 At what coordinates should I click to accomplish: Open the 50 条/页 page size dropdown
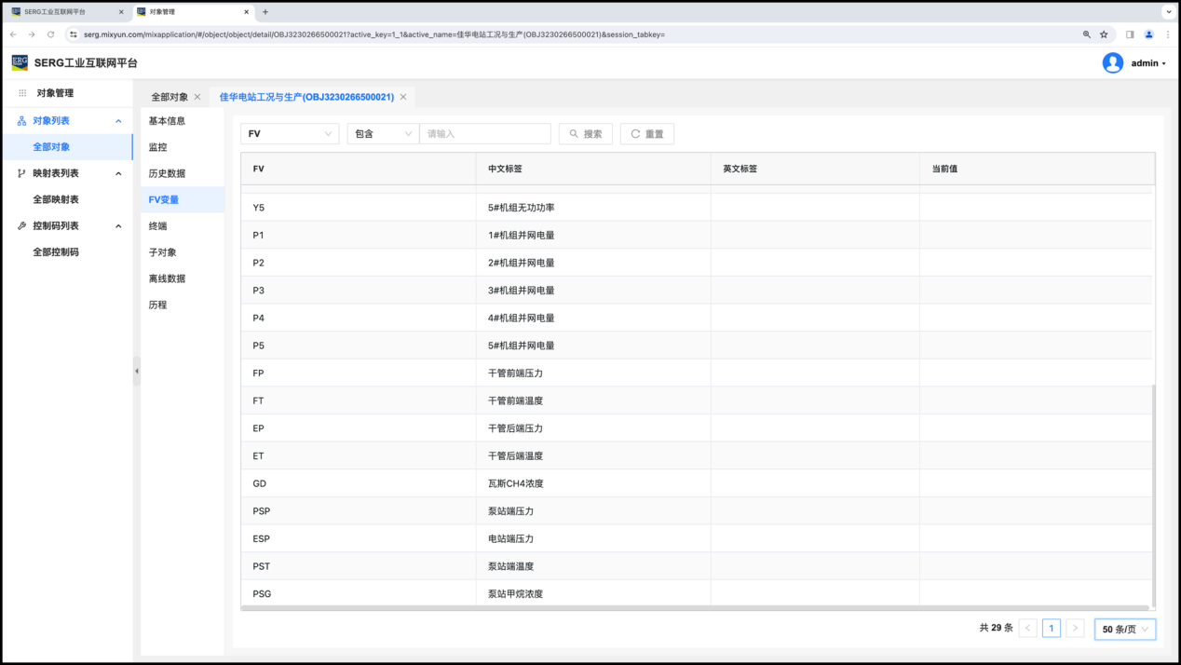(x=1125, y=629)
